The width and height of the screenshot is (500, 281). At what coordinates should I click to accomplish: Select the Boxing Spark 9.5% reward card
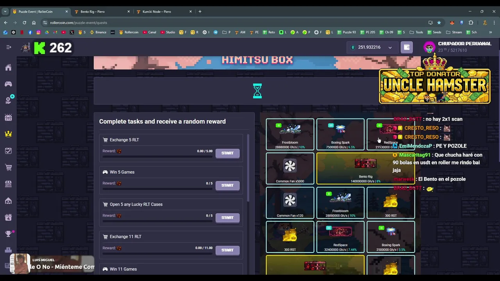coord(340,134)
